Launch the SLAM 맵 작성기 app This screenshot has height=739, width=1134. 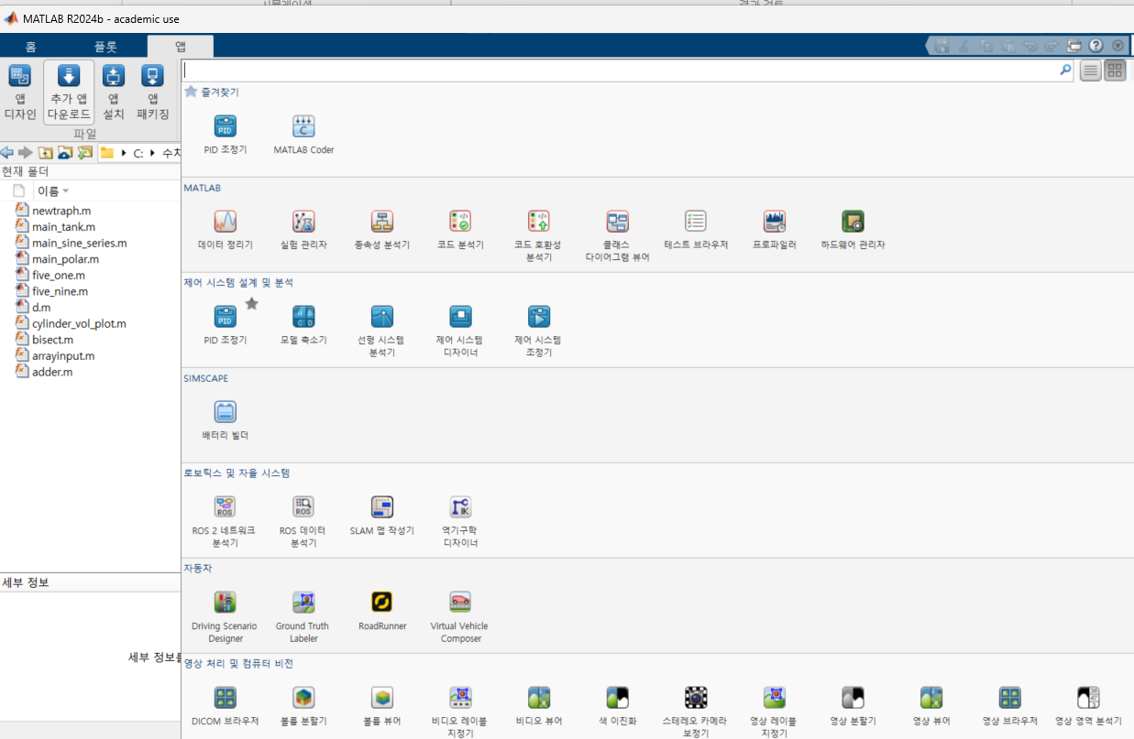382,516
